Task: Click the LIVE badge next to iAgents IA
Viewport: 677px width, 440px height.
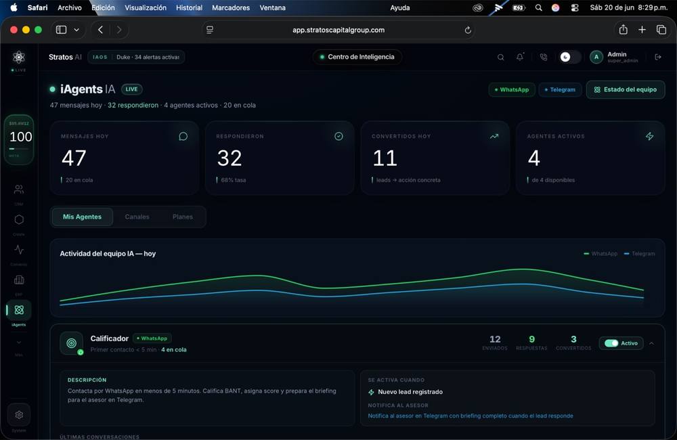Action: (132, 89)
